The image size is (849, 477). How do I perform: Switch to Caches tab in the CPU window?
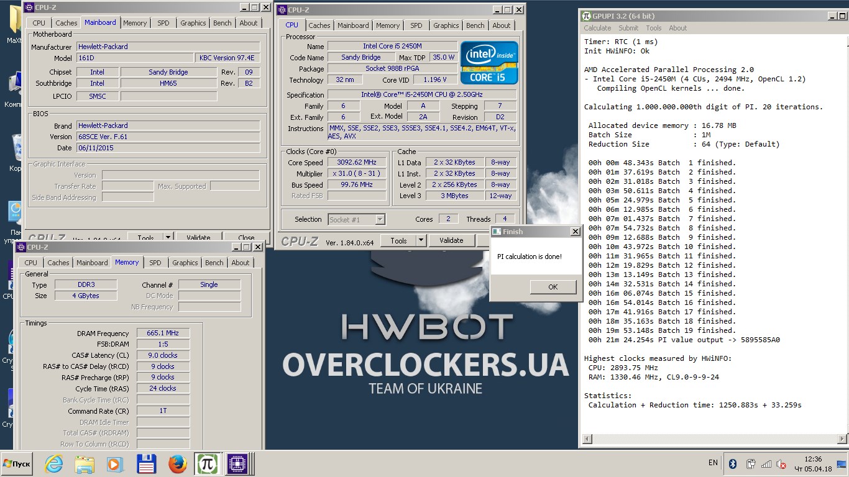click(319, 25)
